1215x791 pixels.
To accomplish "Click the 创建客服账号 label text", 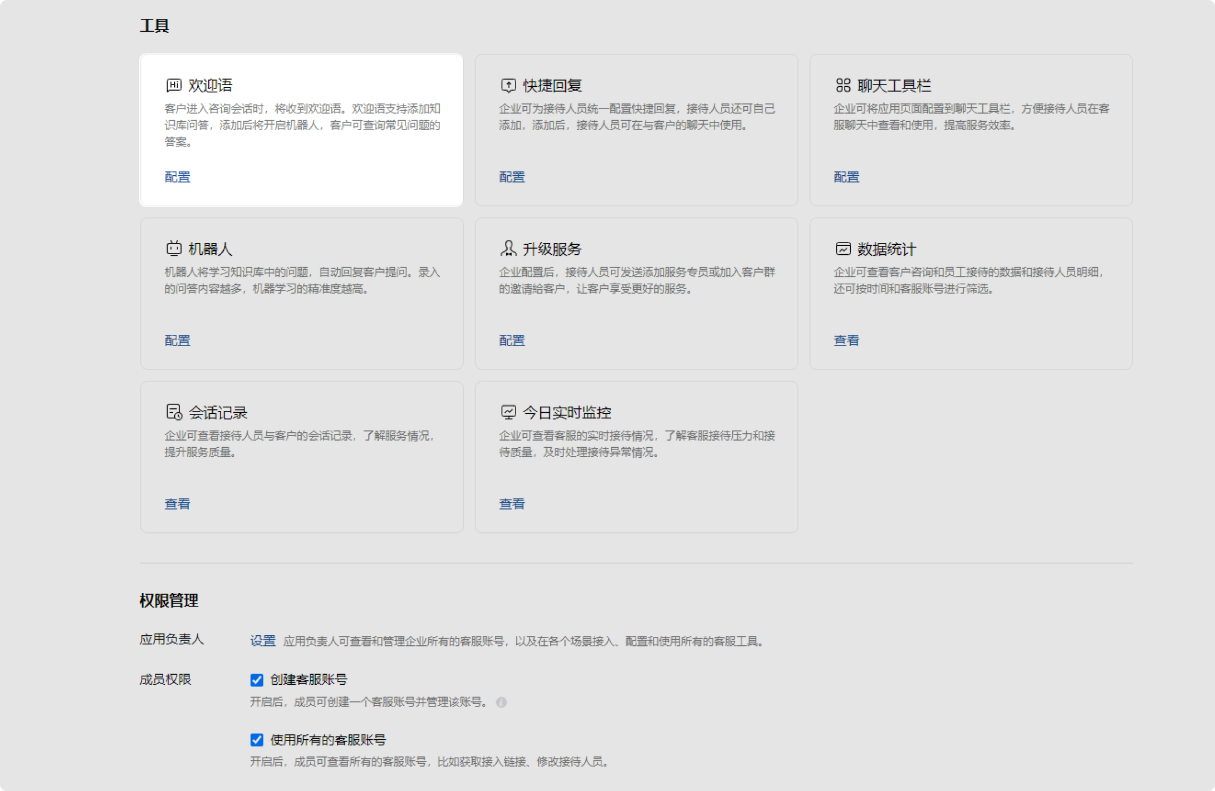I will pos(308,680).
